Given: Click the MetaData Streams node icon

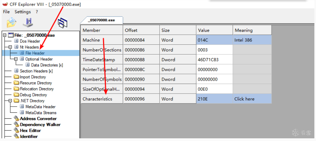Looking at the screenshot, I should [22, 113].
